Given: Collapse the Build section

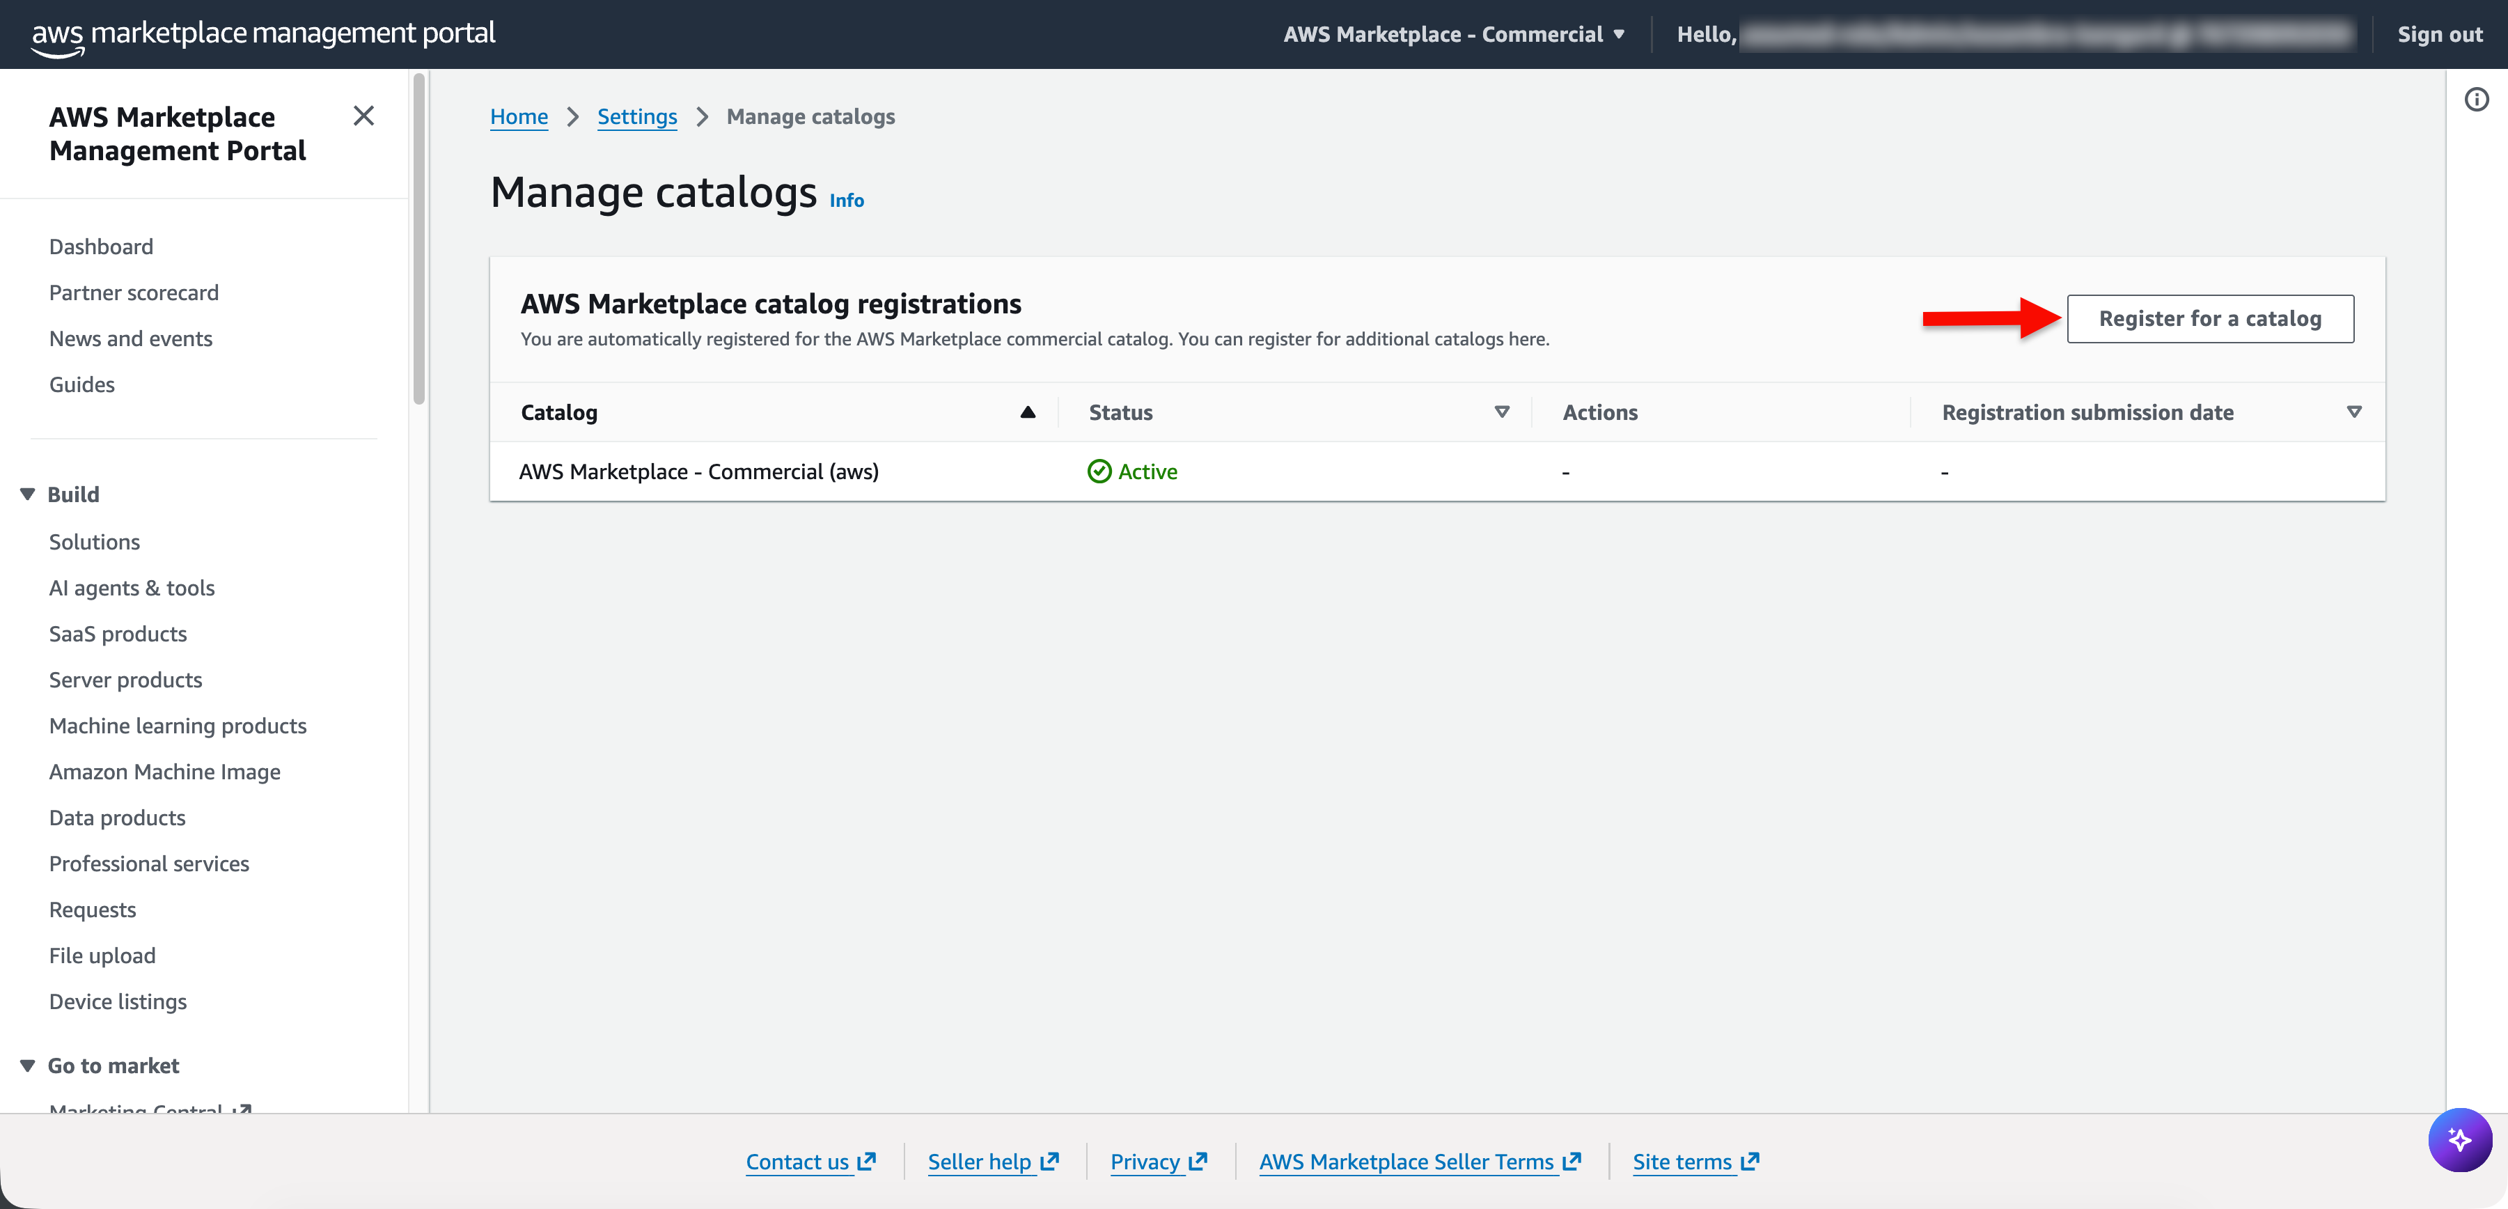Looking at the screenshot, I should (x=27, y=494).
